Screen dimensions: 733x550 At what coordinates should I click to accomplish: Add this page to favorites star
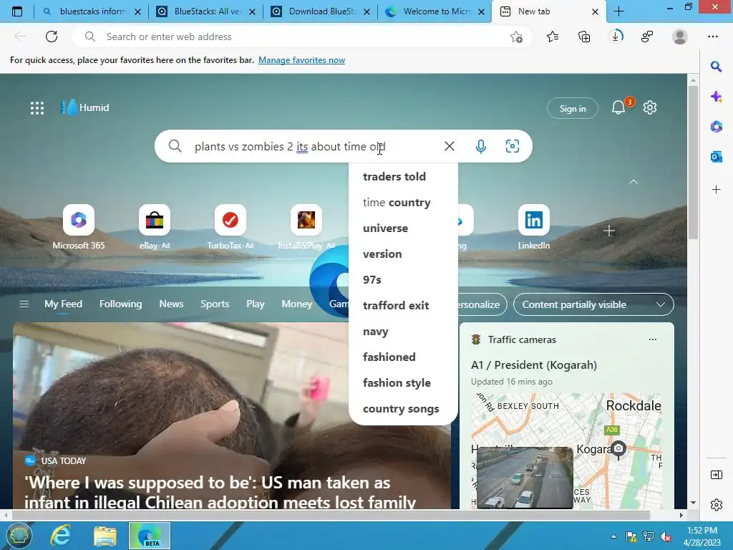point(516,37)
